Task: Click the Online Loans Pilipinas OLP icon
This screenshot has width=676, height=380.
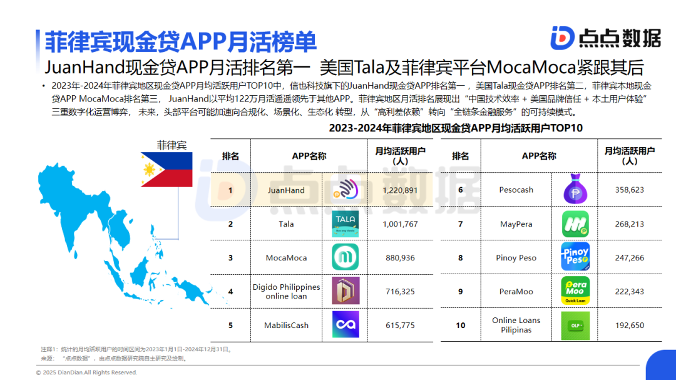Action: [x=576, y=325]
